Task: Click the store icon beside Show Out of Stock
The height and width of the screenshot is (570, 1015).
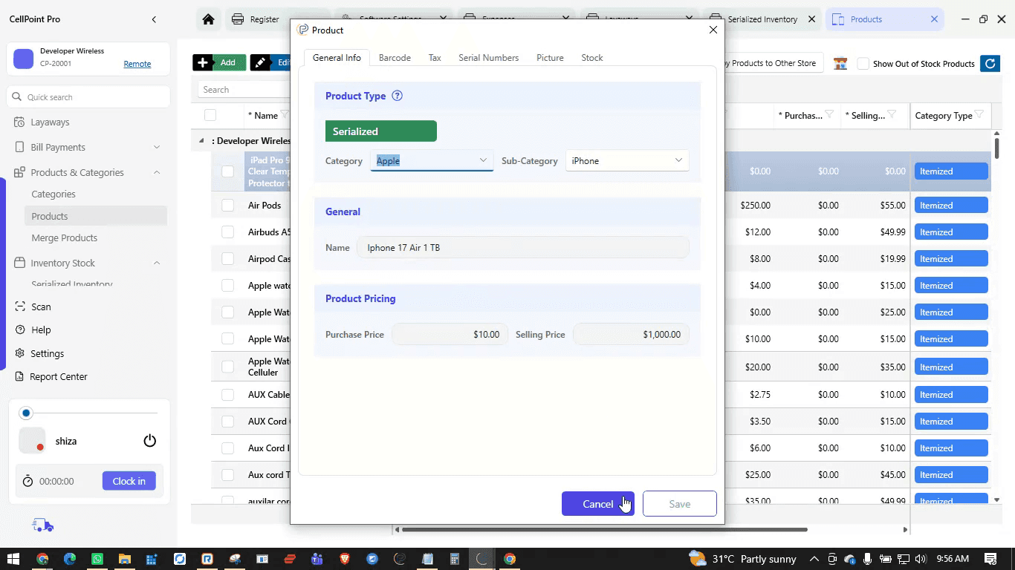Action: pyautogui.click(x=840, y=64)
